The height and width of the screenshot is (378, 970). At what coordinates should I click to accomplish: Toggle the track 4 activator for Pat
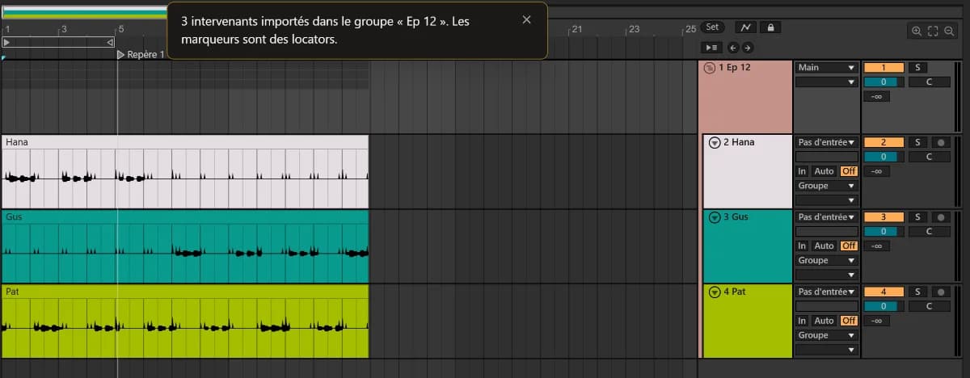883,292
